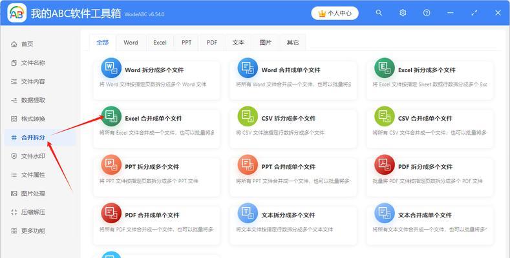This screenshot has width=510, height=258.
Task: Click the picture icon beside 图片处理
Action: [x=14, y=193]
